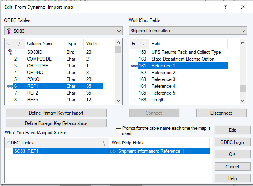
Task: Select the ORDNO column row
Action: [55, 73]
